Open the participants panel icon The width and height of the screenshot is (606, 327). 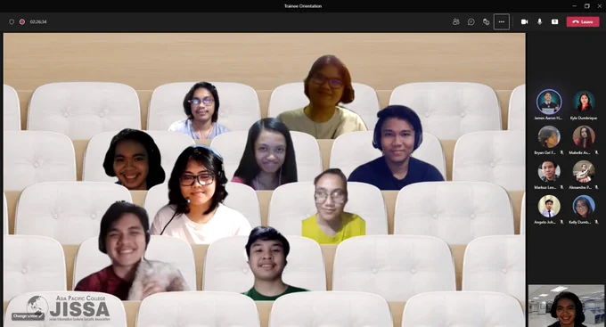click(456, 22)
